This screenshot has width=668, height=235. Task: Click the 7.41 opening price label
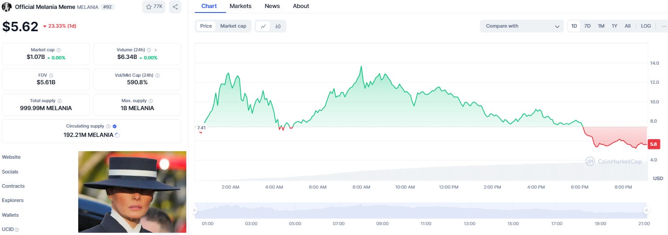click(202, 128)
